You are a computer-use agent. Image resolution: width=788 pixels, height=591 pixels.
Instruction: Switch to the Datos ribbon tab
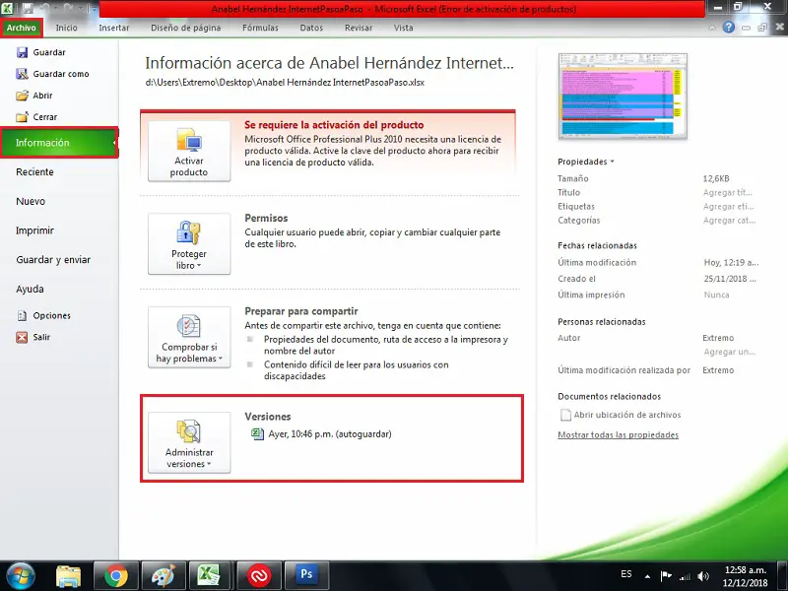(311, 28)
